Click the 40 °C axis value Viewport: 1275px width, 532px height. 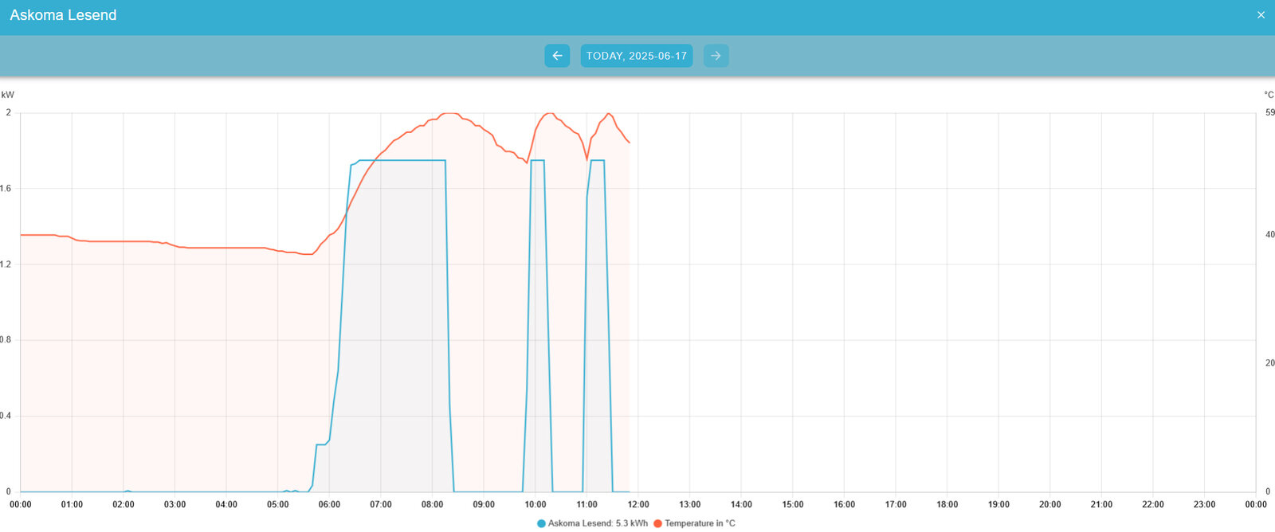point(1270,235)
